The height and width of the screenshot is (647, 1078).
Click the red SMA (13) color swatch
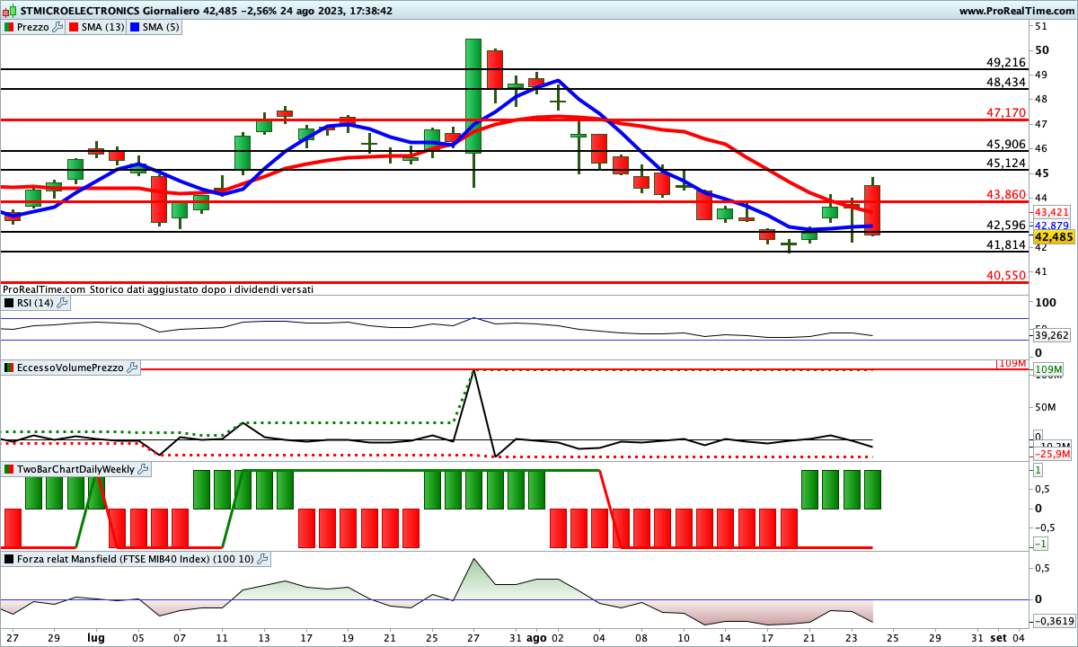[x=73, y=27]
